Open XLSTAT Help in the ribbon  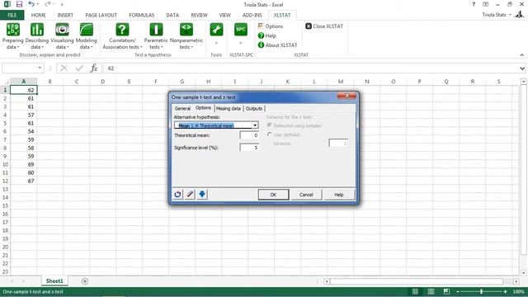(267, 35)
